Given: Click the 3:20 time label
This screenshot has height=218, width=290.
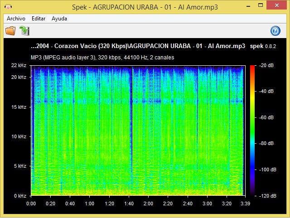Looking at the screenshot, I should point(227,204).
